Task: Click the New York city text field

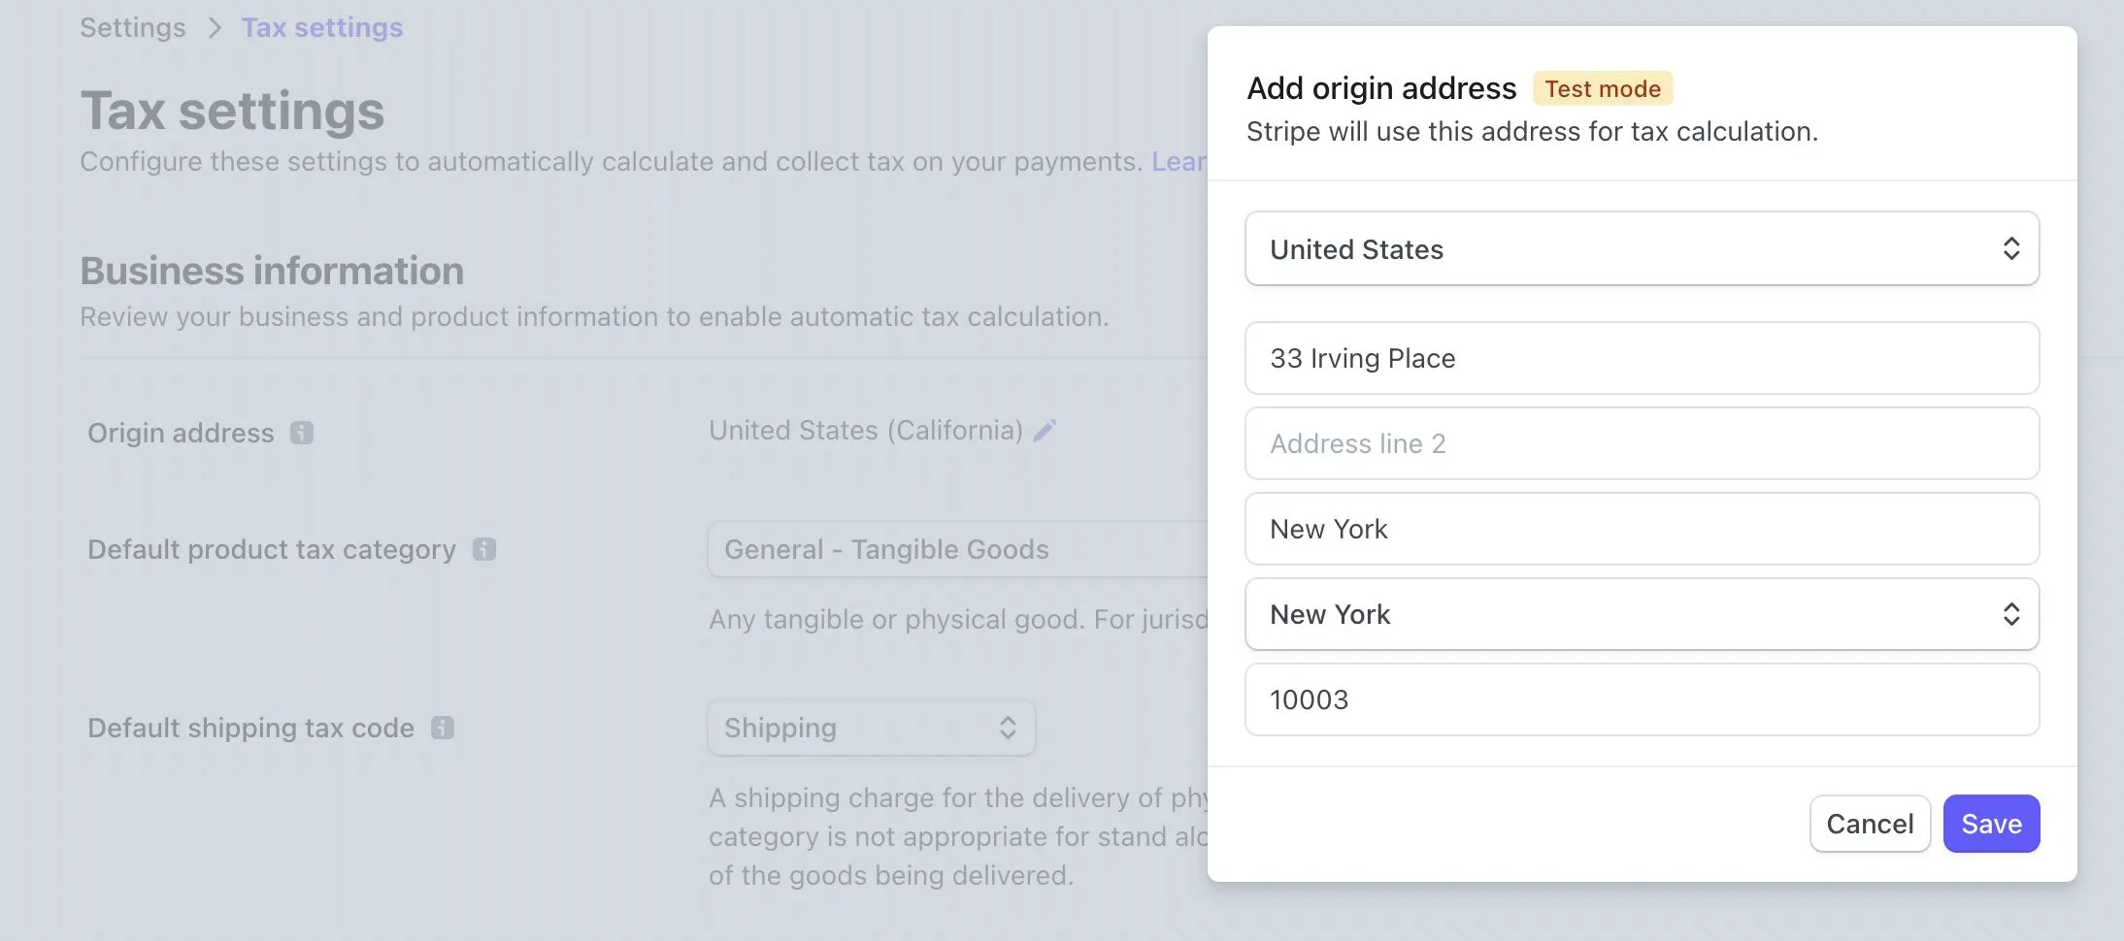Action: point(1642,529)
